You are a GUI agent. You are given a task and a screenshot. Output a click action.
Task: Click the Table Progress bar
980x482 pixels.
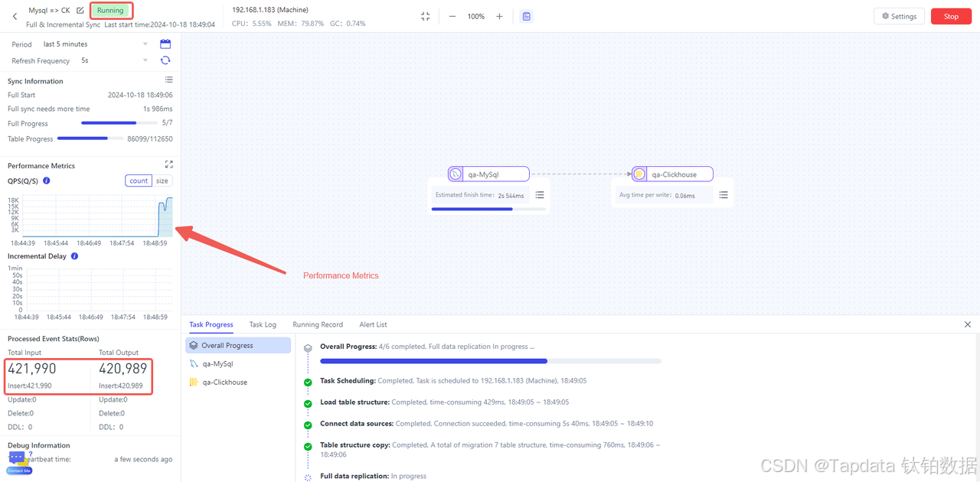(x=90, y=138)
